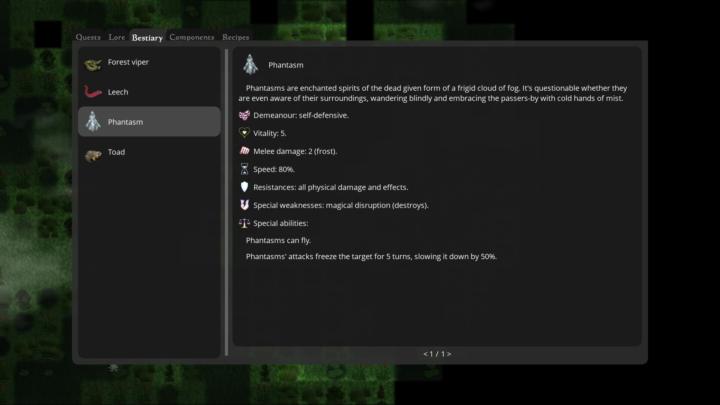Click the next page arrow
Viewport: 720px width, 405px height.
(449, 354)
